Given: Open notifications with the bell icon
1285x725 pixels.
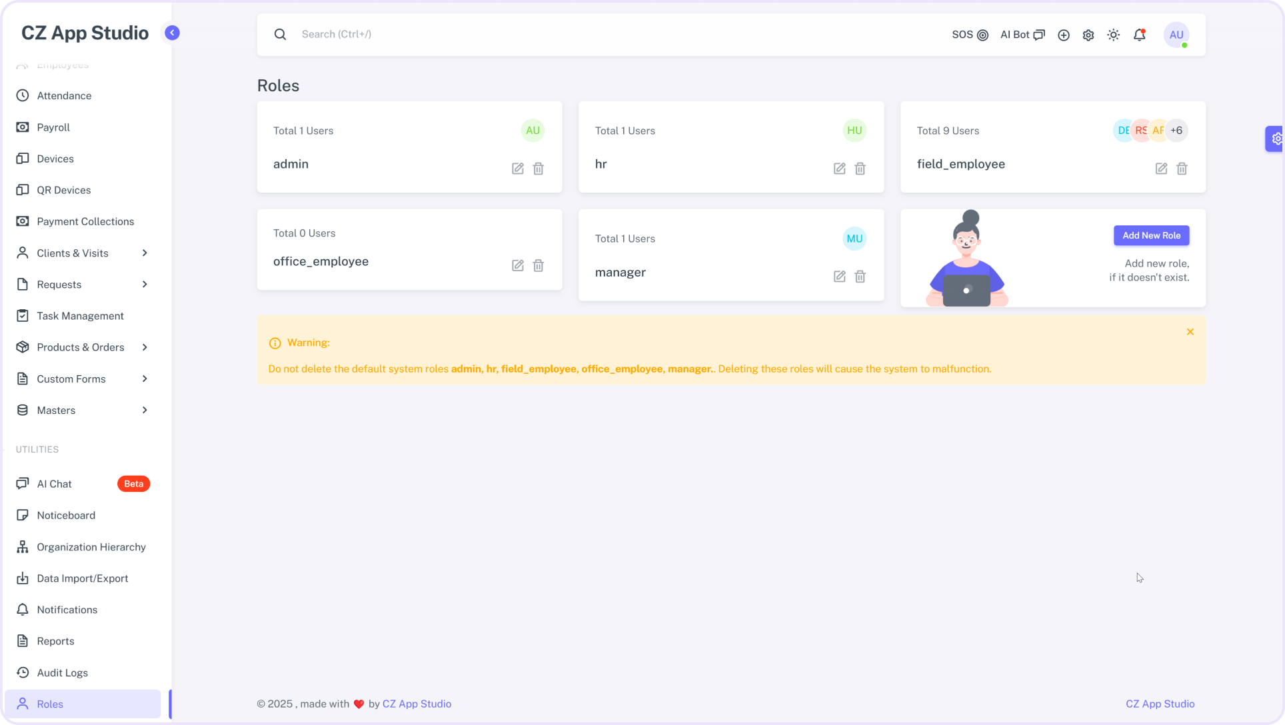Looking at the screenshot, I should tap(1138, 35).
